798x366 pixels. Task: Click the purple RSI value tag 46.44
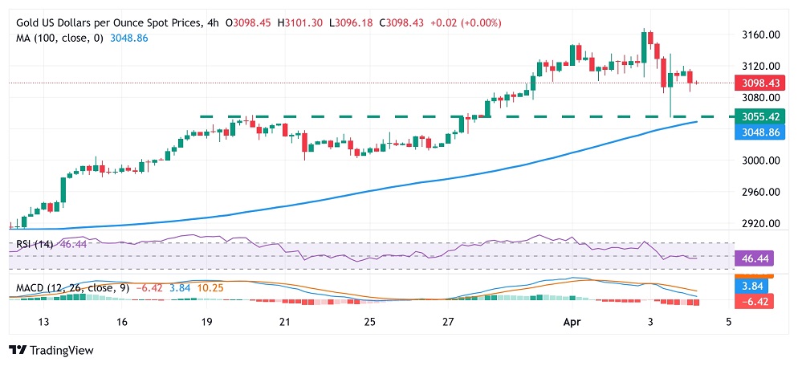tap(755, 258)
